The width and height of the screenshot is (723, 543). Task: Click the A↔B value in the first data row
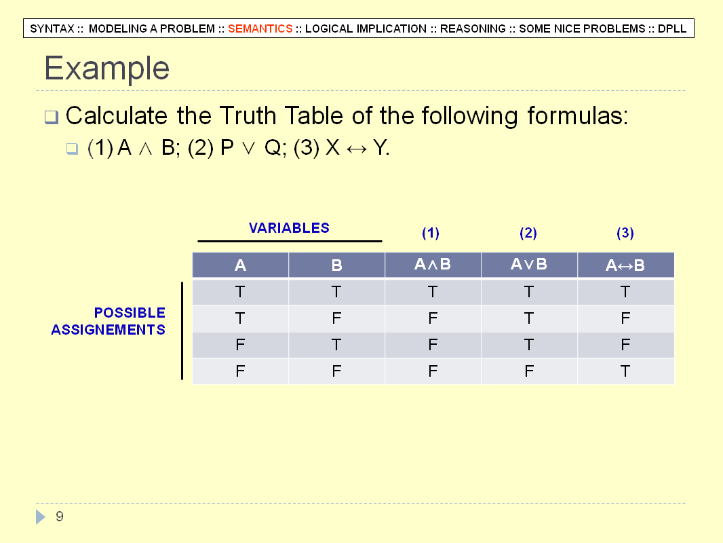(625, 292)
